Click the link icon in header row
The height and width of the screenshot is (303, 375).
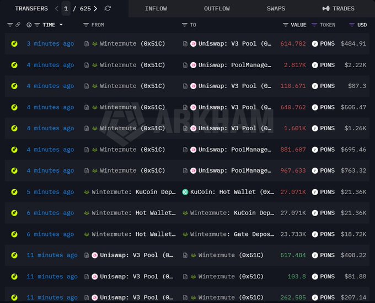coord(18,25)
